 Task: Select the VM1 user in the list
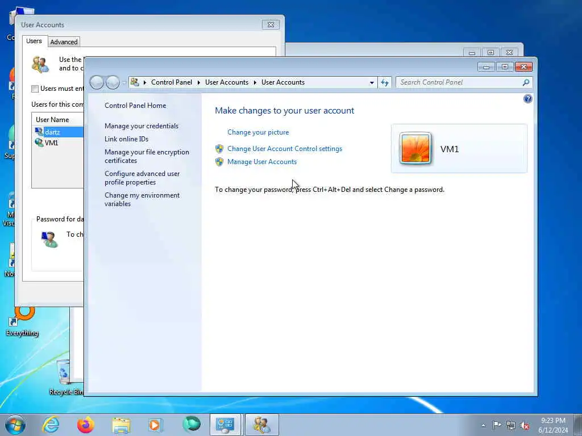(x=51, y=142)
